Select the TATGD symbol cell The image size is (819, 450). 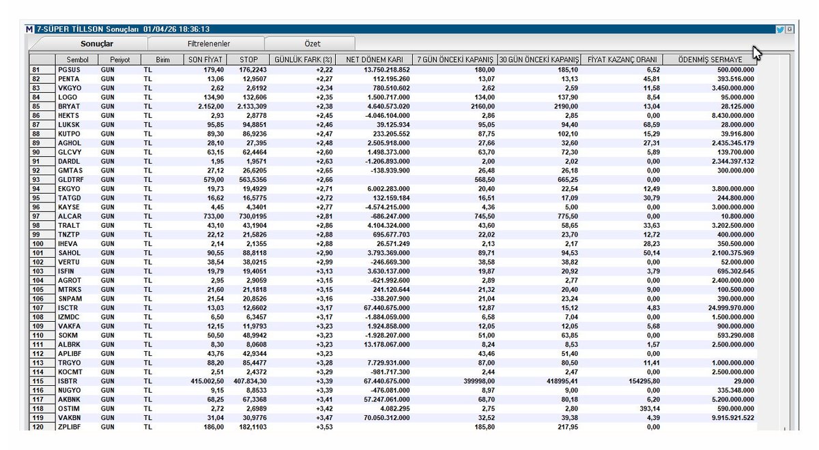77,198
